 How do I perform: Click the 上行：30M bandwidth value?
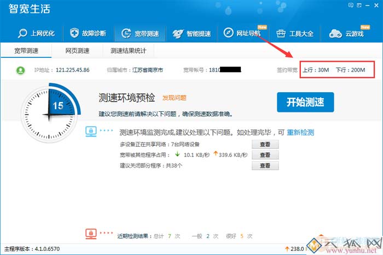316,70
